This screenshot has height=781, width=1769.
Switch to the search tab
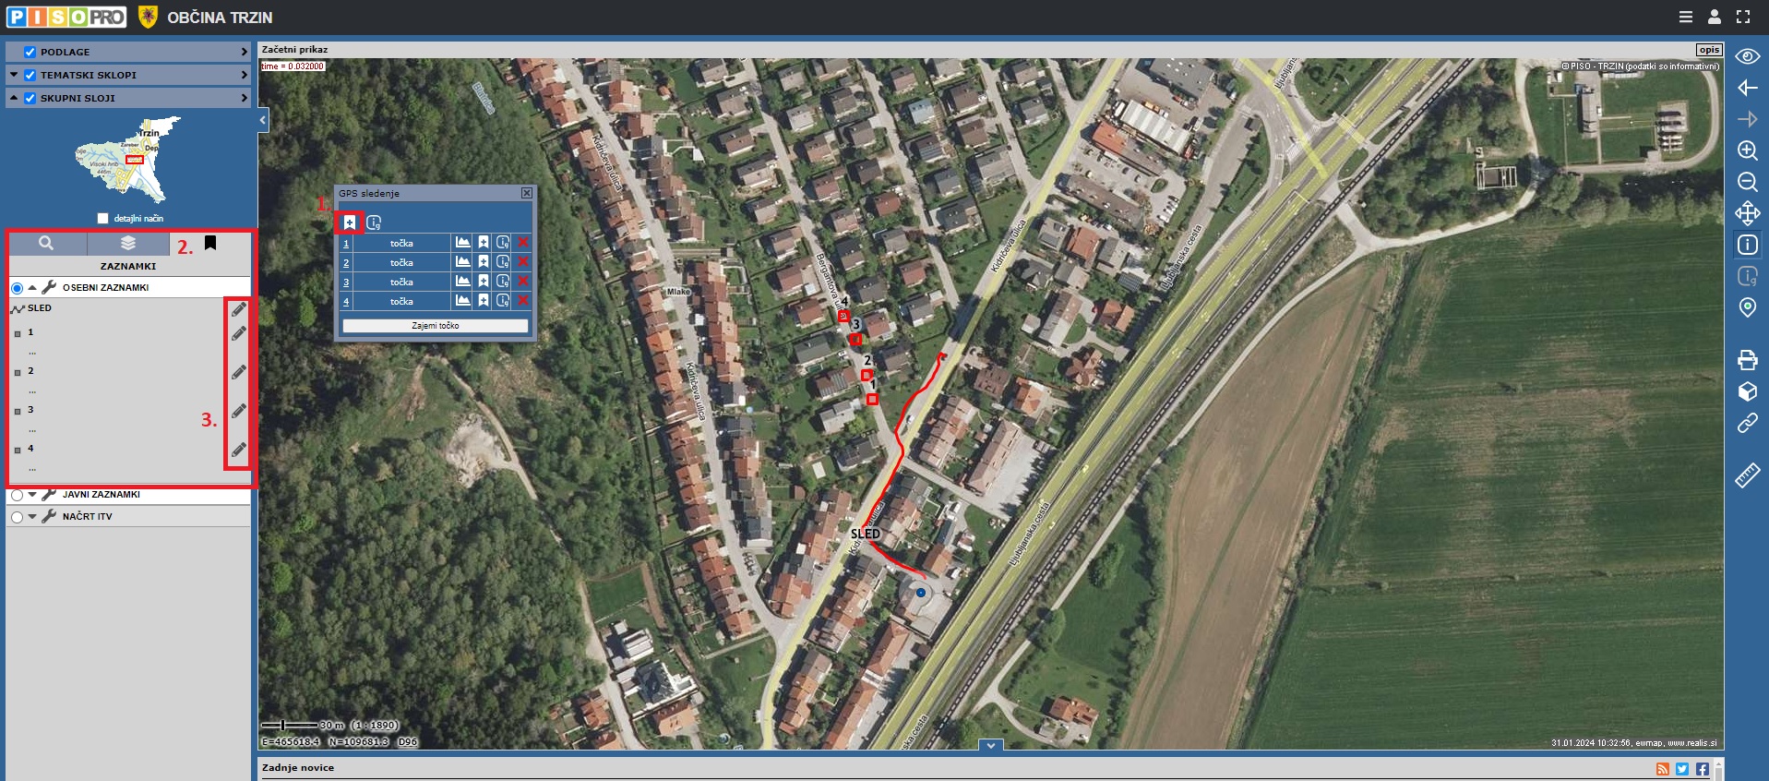point(46,244)
